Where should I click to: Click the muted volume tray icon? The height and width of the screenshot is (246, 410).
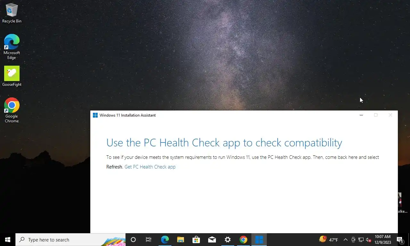(x=368, y=240)
